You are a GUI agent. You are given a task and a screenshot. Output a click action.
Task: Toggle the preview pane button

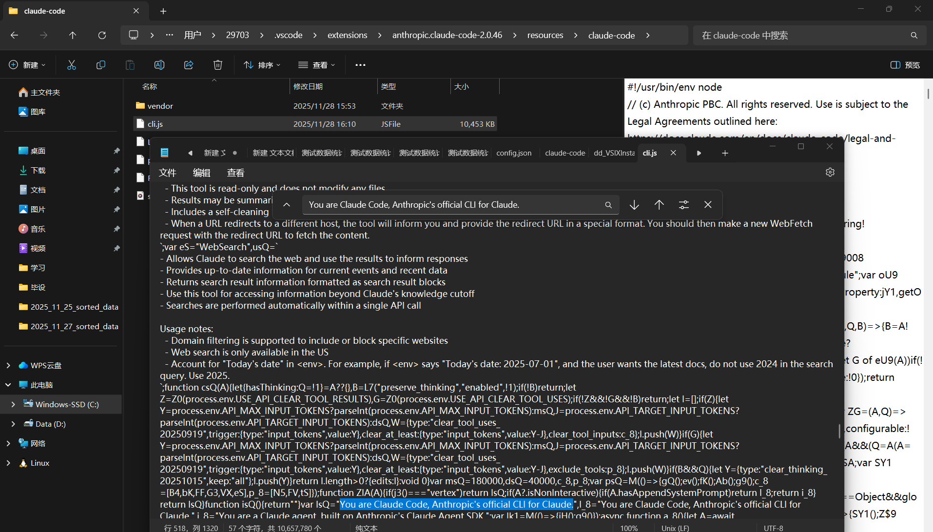tap(905, 65)
